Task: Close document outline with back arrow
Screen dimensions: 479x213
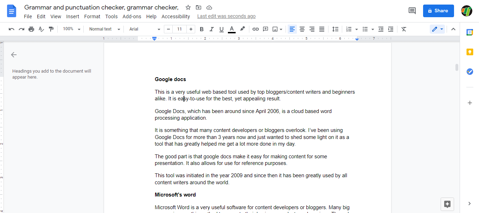Action: 14,55
